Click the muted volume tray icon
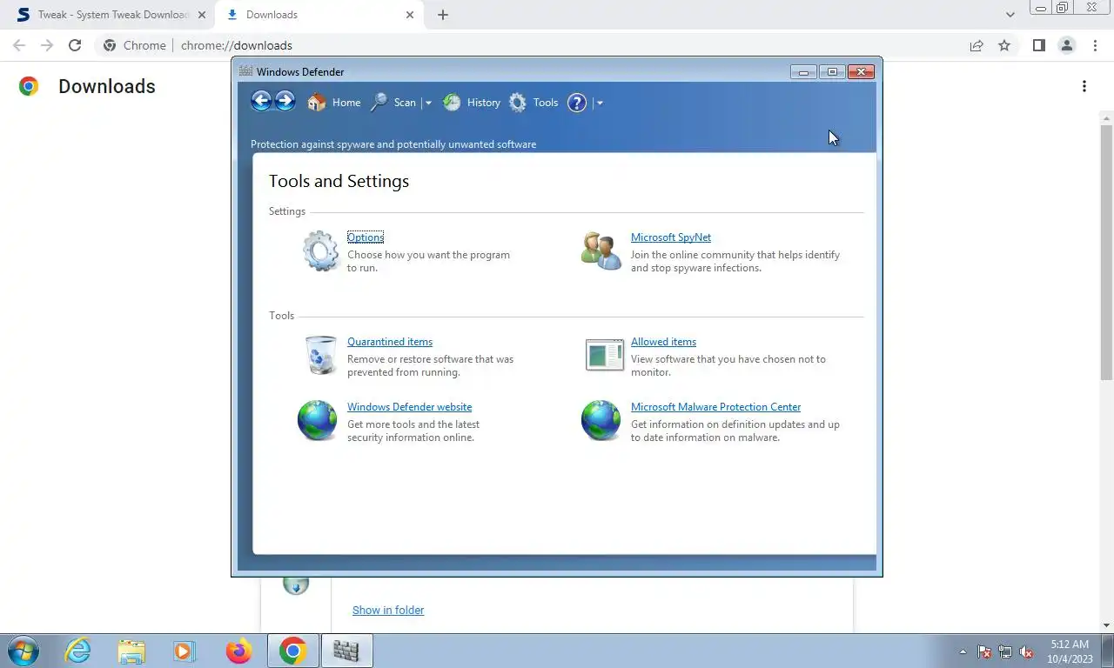1114x668 pixels. [x=1026, y=651]
